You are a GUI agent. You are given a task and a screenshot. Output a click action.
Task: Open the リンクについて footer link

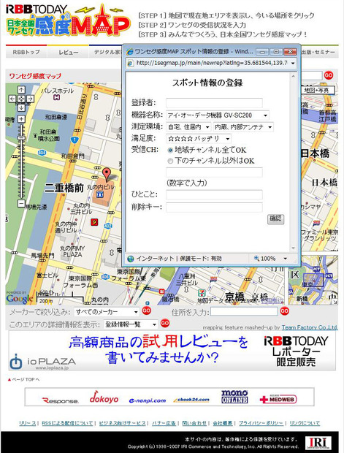305,423
